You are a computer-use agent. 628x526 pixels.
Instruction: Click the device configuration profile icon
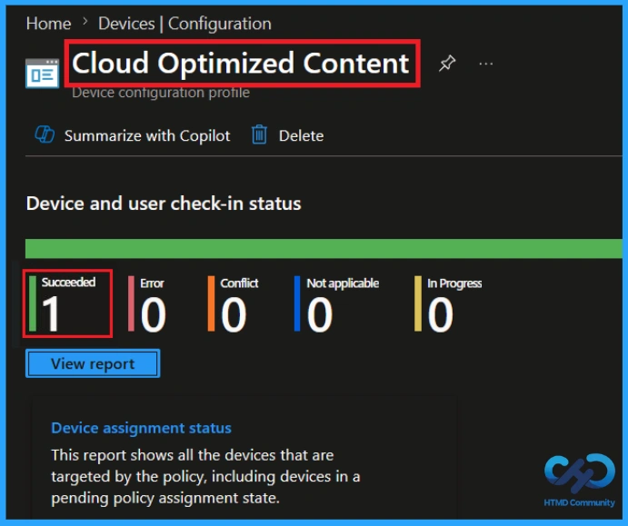pyautogui.click(x=42, y=73)
